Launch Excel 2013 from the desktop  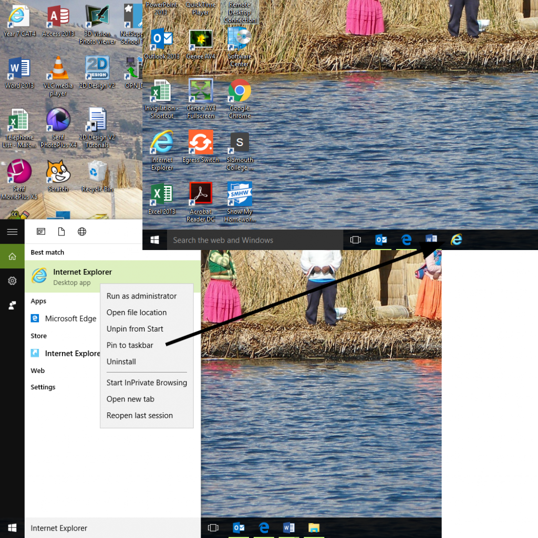[161, 194]
